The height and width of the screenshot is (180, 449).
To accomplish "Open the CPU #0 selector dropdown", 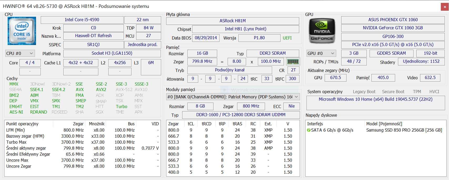I will pos(20,53).
